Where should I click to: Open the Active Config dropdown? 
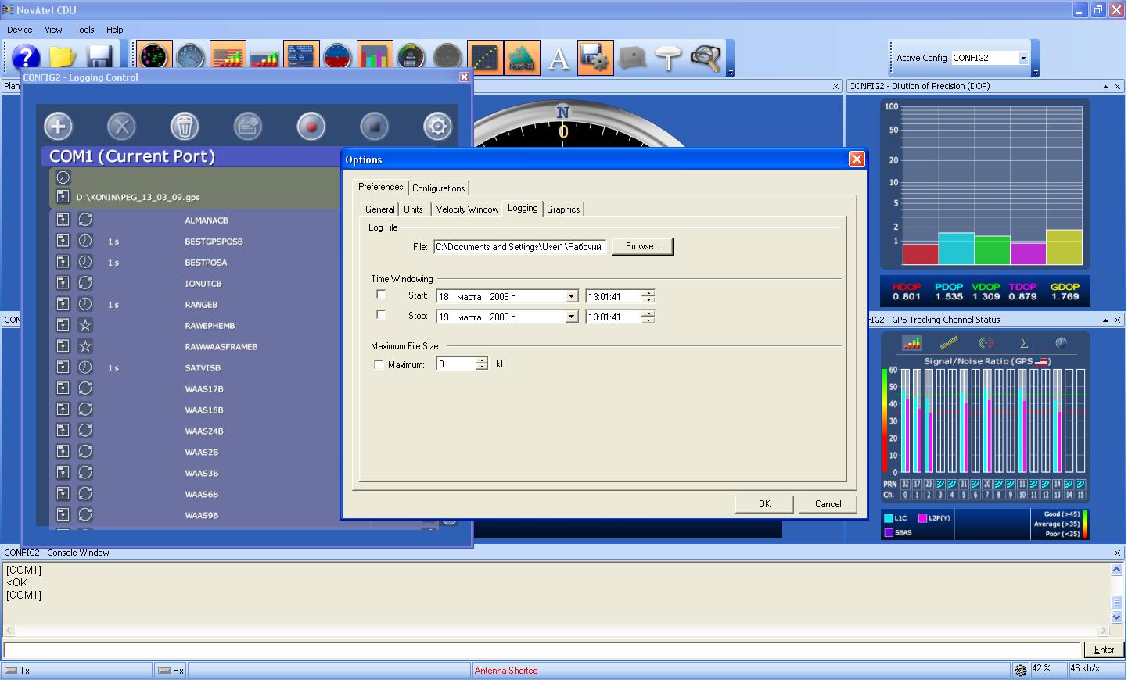pos(1022,58)
